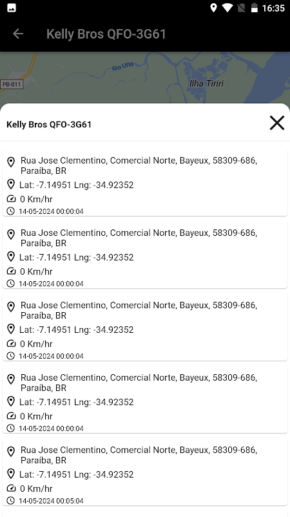Screen dimensions: 290x517
Task: Select the first location history card
Action: (x=145, y=182)
